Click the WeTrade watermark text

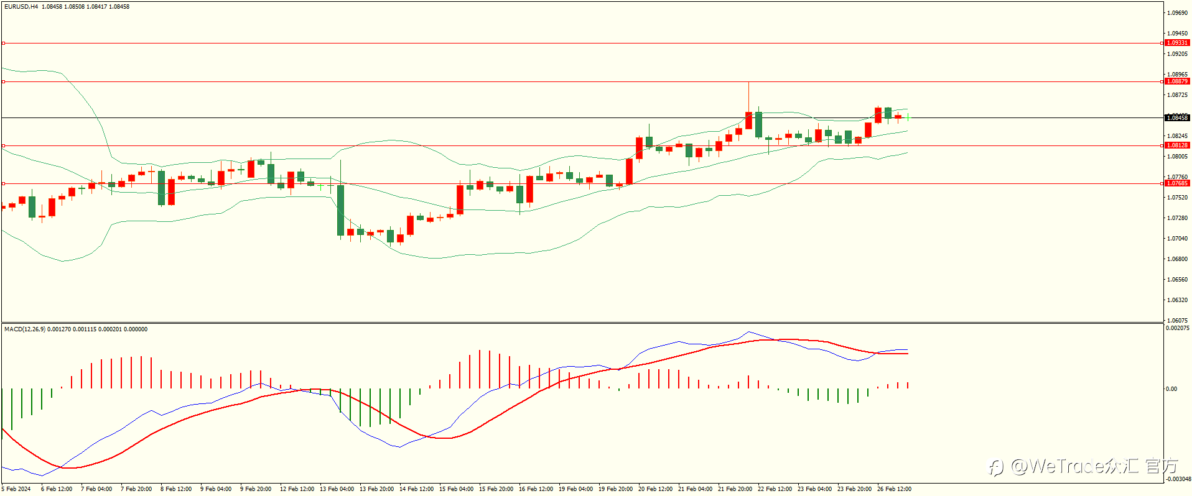coord(1084,466)
